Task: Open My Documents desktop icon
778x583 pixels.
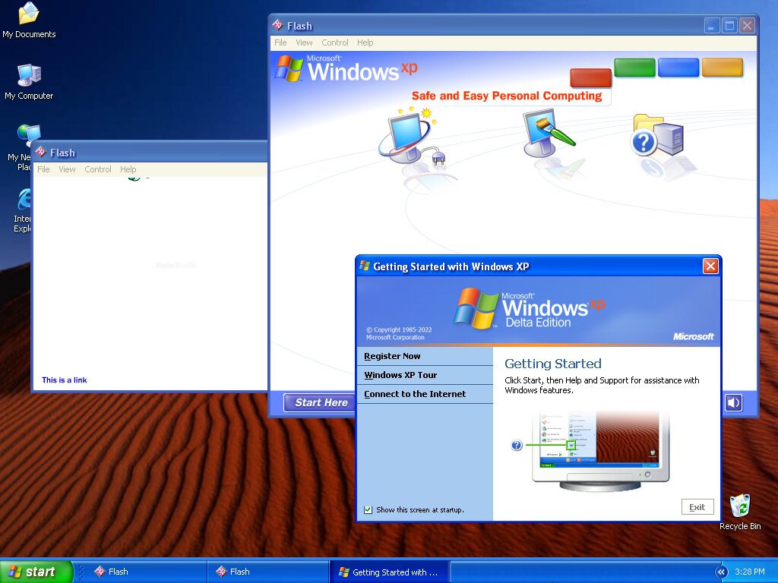Action: 29,20
